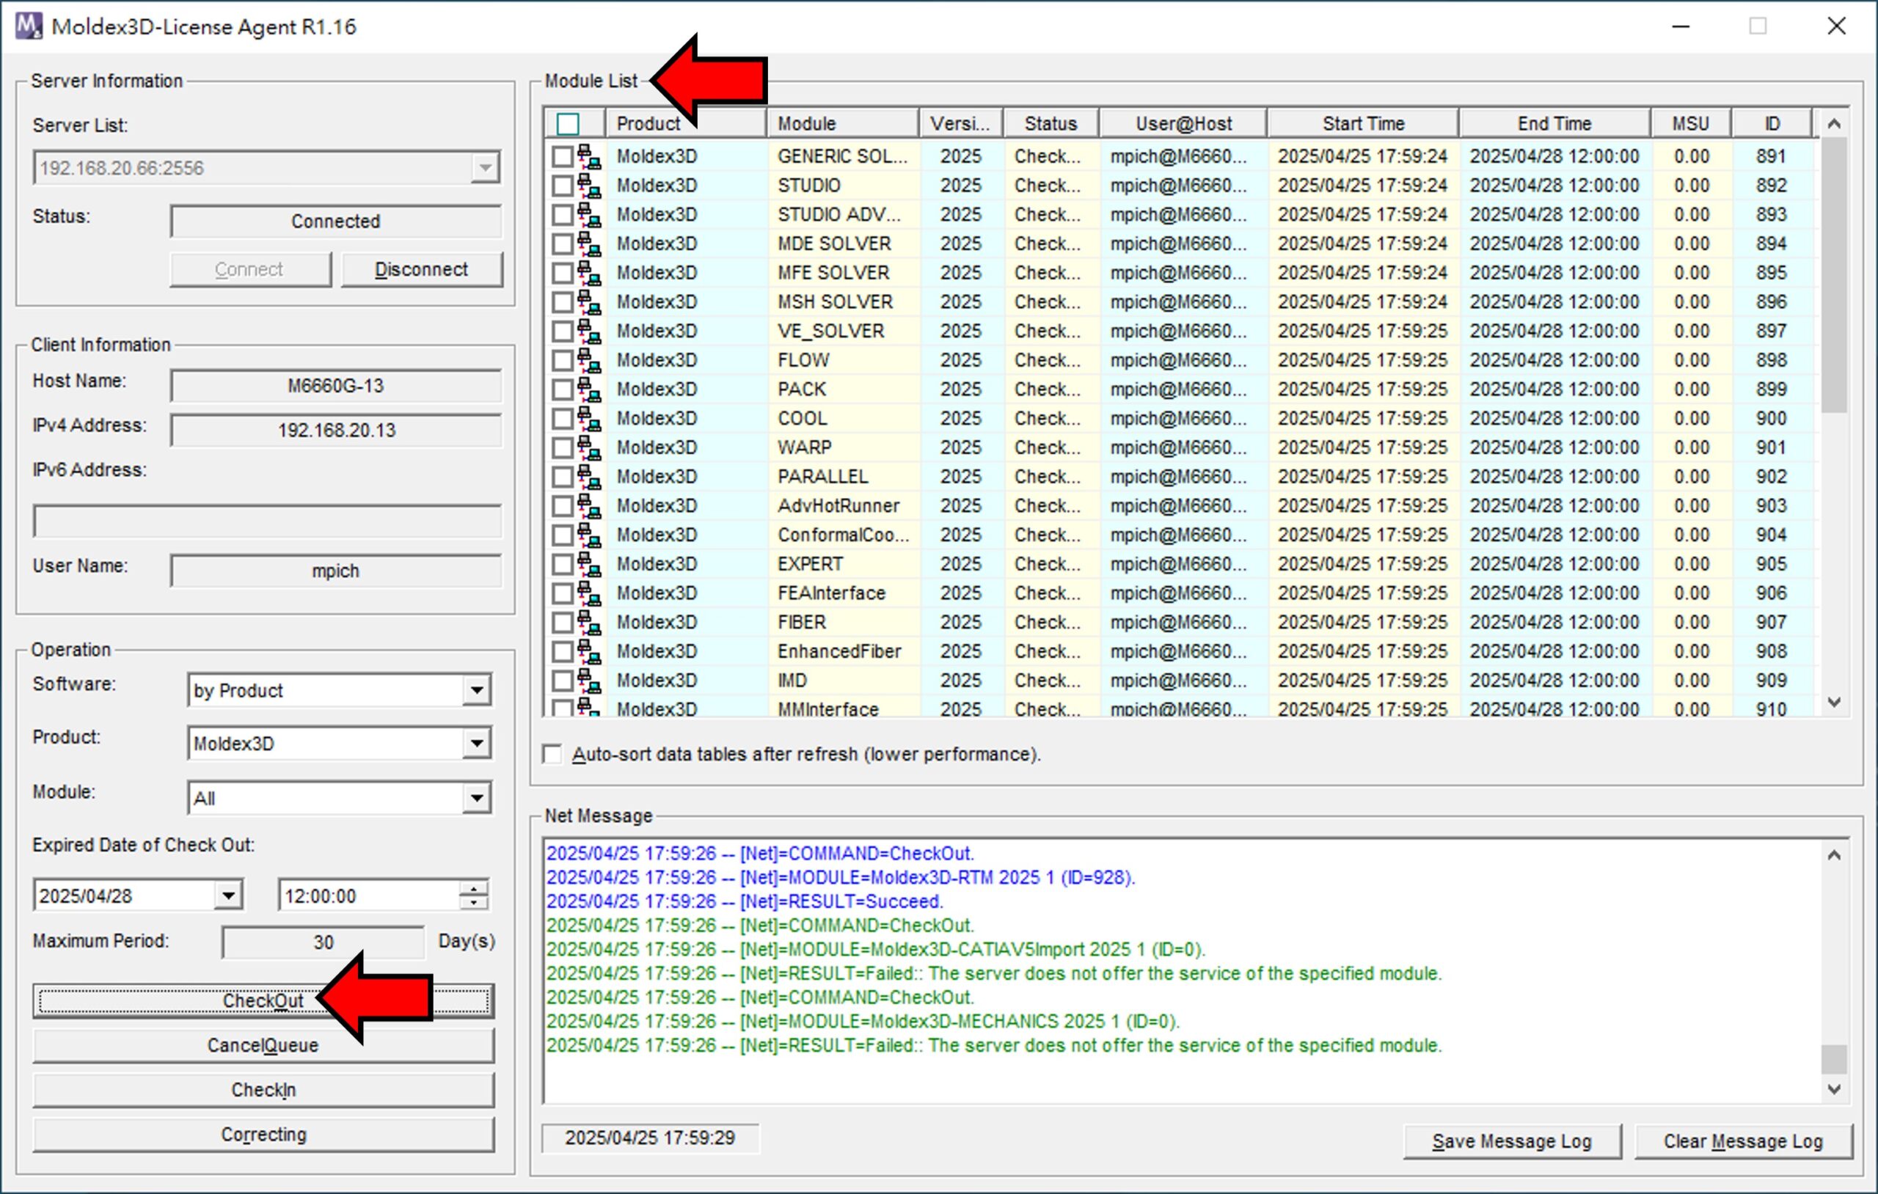Screen dimensions: 1878x1194
Task: Open the Product dropdown set to Moldex3D
Action: [x=477, y=743]
